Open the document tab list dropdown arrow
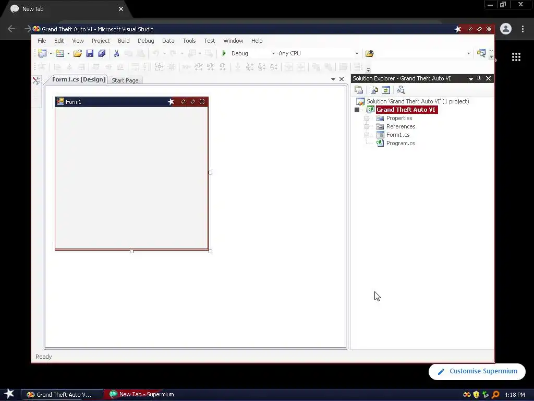This screenshot has height=401, width=534. [x=333, y=79]
